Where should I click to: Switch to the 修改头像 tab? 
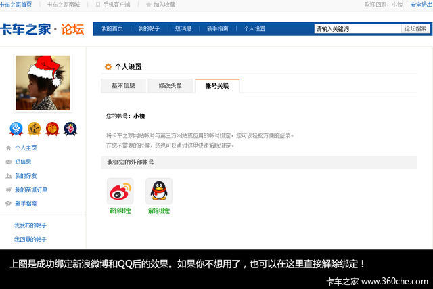(x=170, y=86)
